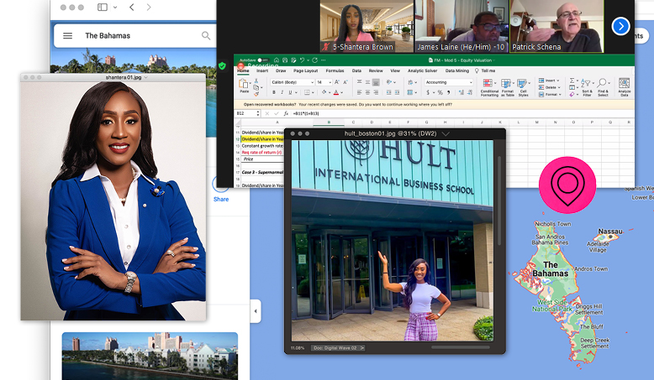Viewport: 654px width, 380px height.
Task: Click the browser back arrow
Action: [x=132, y=7]
